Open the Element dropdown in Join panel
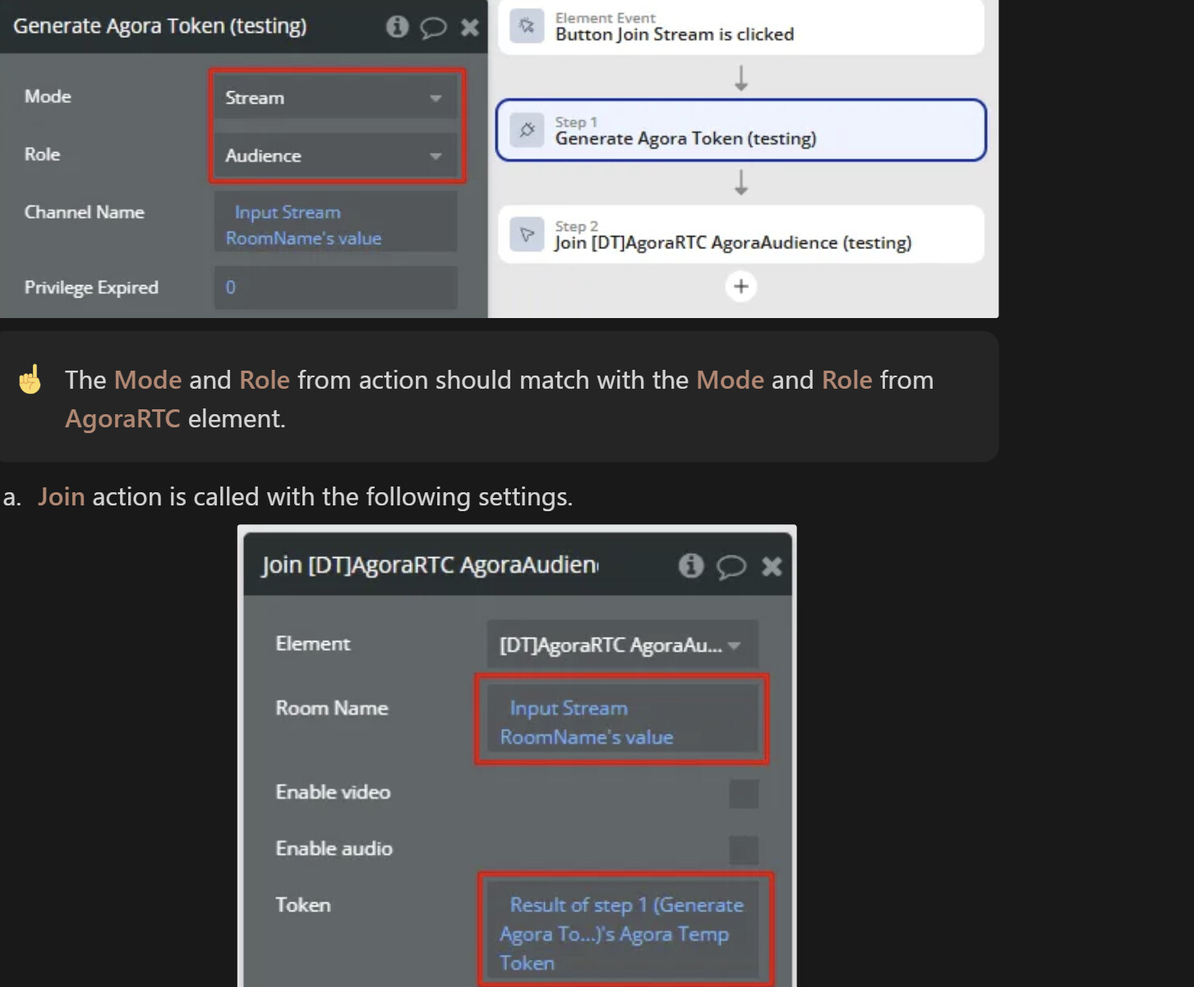Viewport: 1194px width, 987px height. point(622,645)
